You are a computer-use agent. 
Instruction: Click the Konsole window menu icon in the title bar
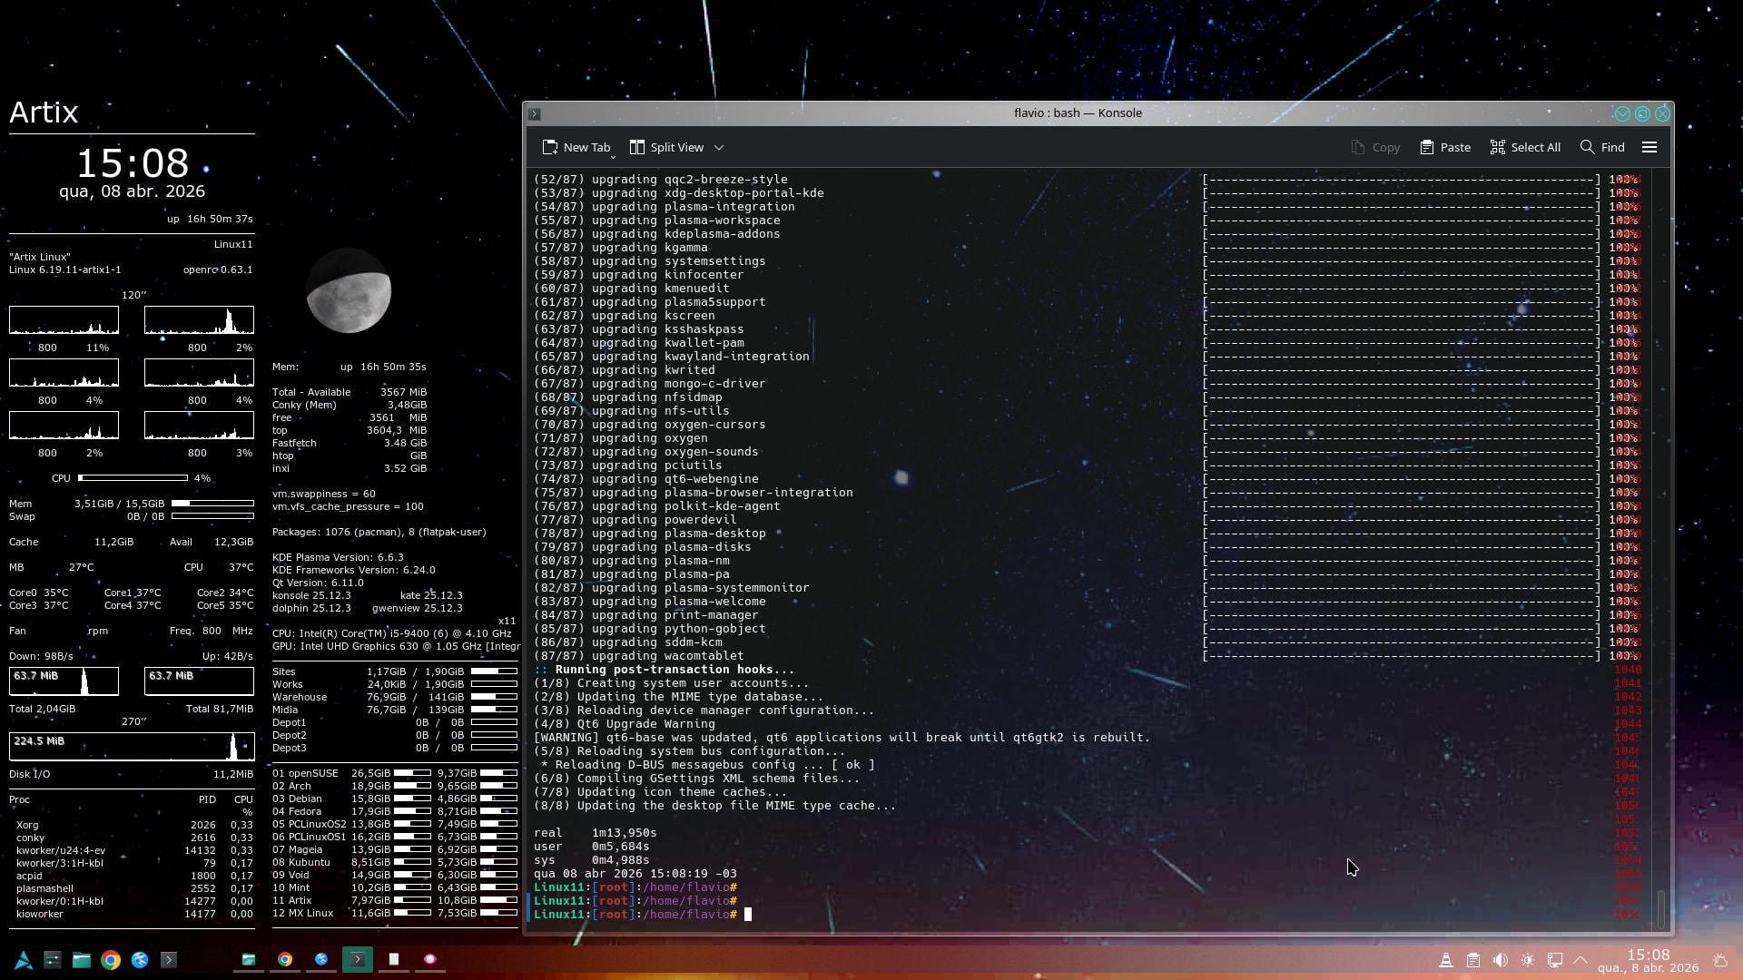535,113
